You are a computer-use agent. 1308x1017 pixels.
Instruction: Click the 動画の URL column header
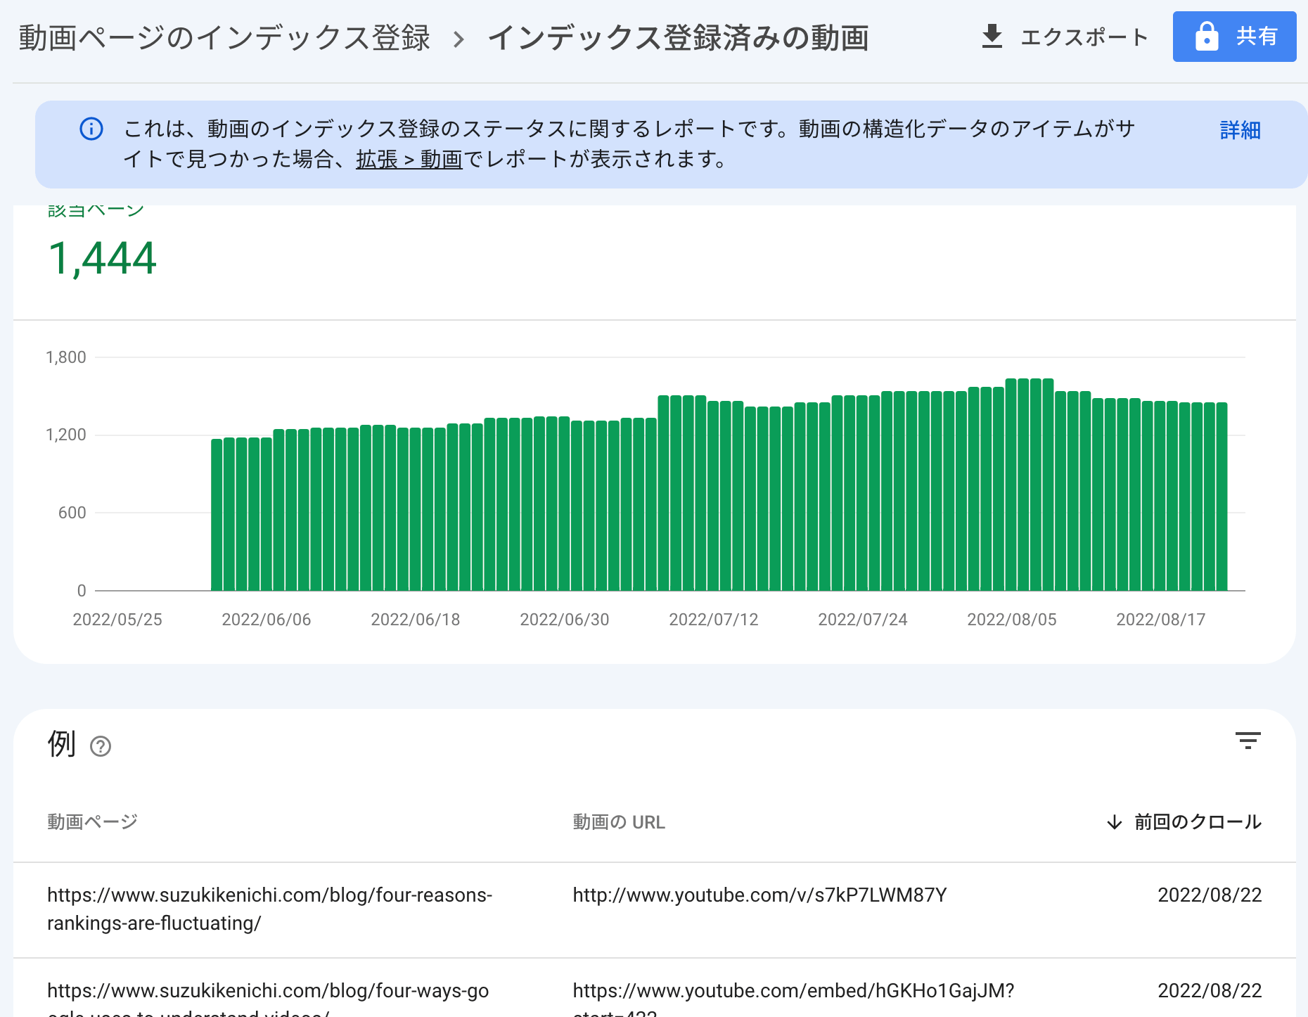(x=619, y=821)
